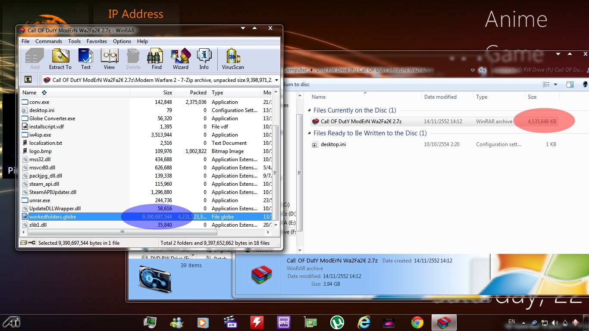Open Windows Live Messenger from taskbar

[177, 322]
